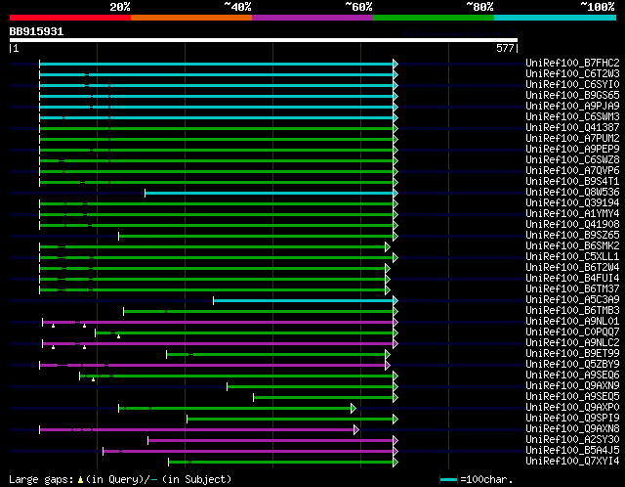Click the large gap marker in the legend
The height and width of the screenshot is (487, 625).
pos(81,479)
